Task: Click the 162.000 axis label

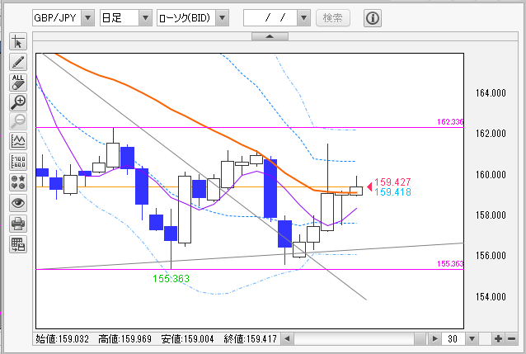Action: point(491,134)
